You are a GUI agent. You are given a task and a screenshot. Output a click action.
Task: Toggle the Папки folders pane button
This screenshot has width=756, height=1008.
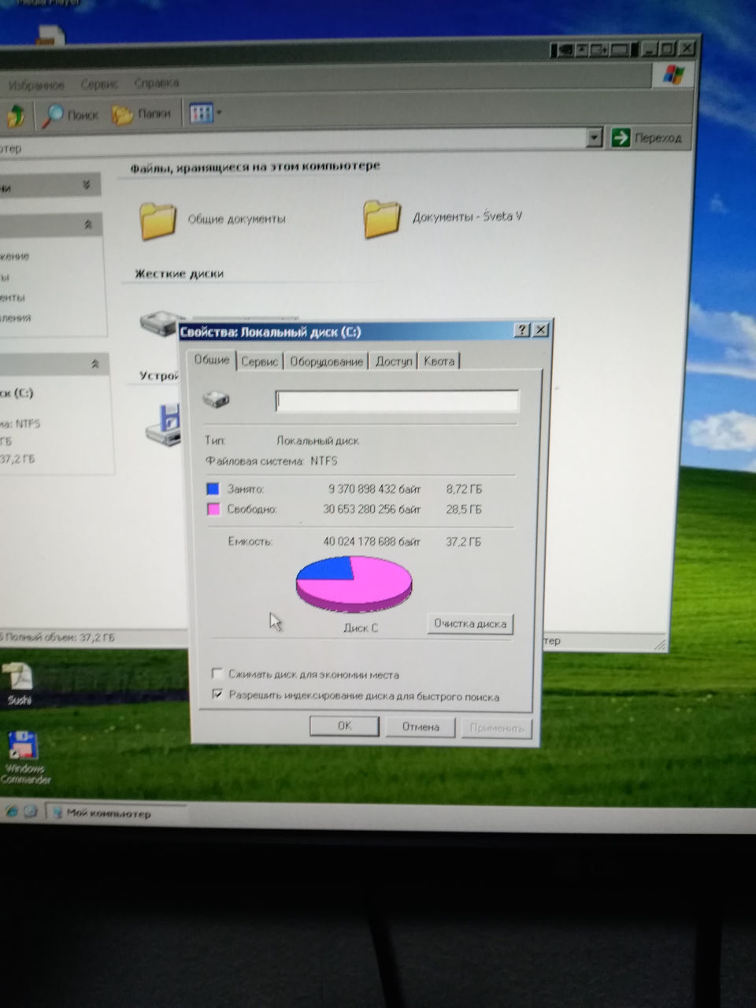point(142,114)
